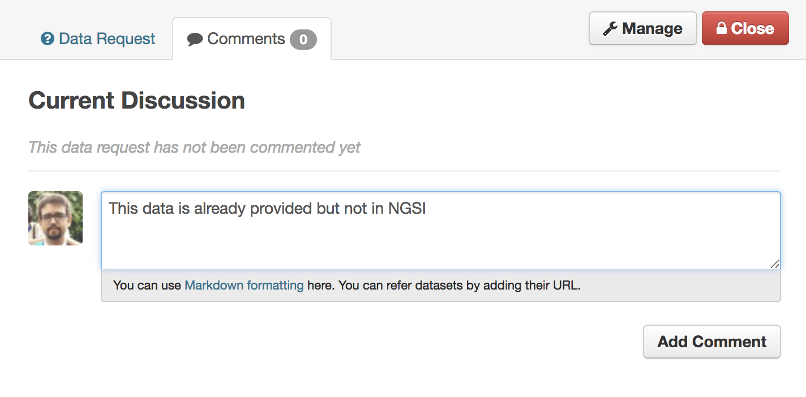
Task: Click the resize grip of the comment box
Action: click(x=775, y=264)
